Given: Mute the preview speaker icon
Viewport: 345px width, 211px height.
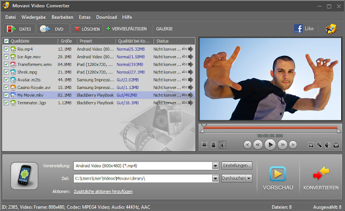Looking at the screenshot, I should point(223,145).
